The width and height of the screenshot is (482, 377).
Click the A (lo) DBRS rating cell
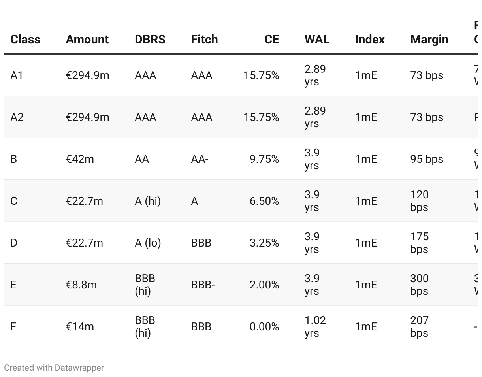(x=148, y=243)
